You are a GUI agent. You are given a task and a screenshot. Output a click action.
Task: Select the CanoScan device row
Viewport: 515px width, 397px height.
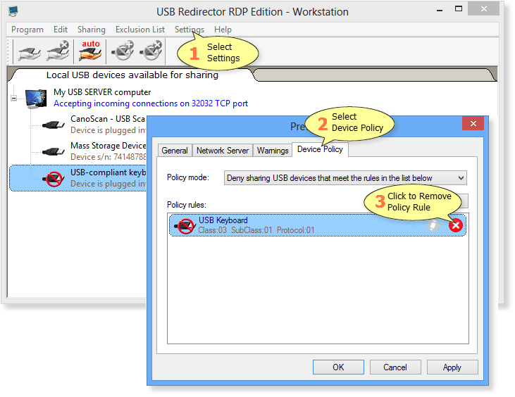[78, 125]
